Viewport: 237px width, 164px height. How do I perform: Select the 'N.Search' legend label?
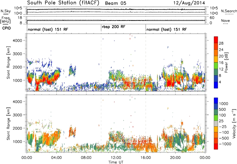(229, 11)
